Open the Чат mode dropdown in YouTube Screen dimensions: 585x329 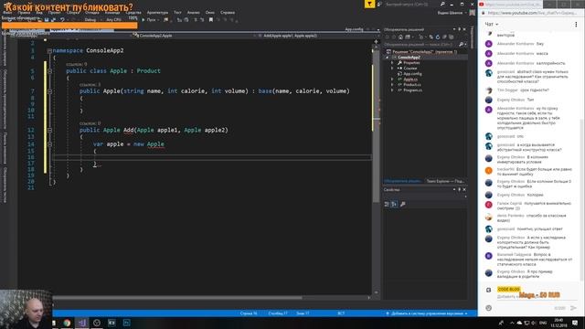pyautogui.click(x=492, y=25)
